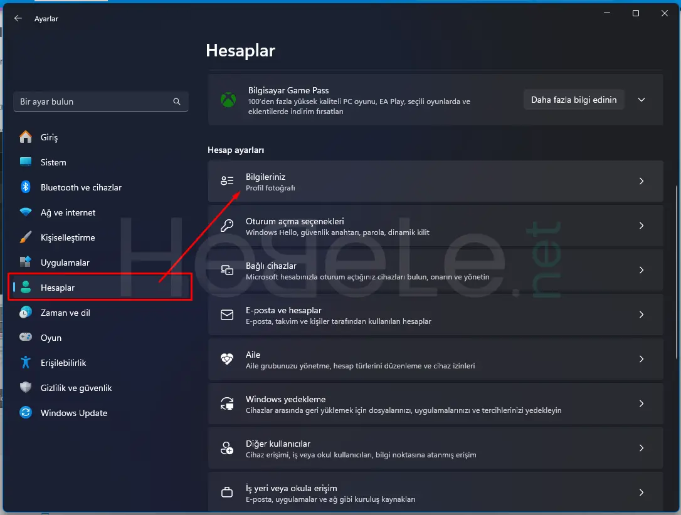Open Diğer kullanıcılar via its right chevron
The width and height of the screenshot is (681, 515).
coord(641,448)
